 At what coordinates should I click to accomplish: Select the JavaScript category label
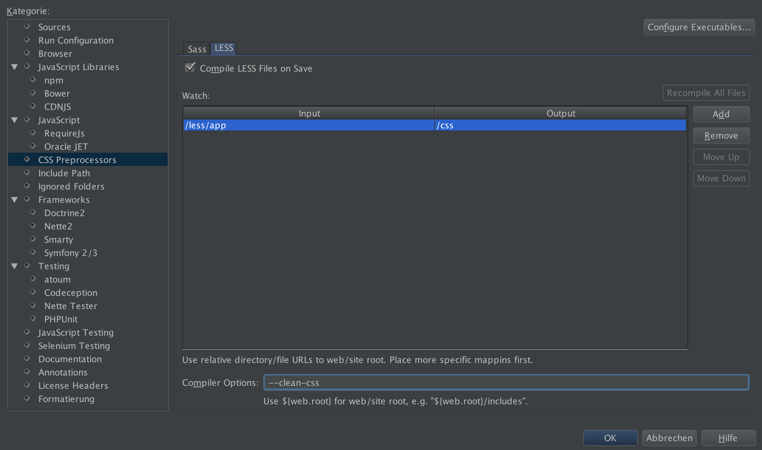(x=59, y=120)
